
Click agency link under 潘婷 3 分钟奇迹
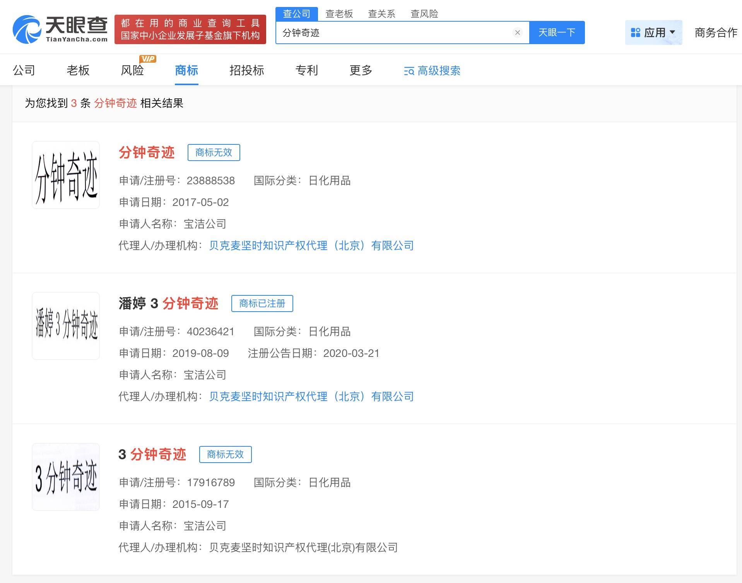tap(311, 396)
